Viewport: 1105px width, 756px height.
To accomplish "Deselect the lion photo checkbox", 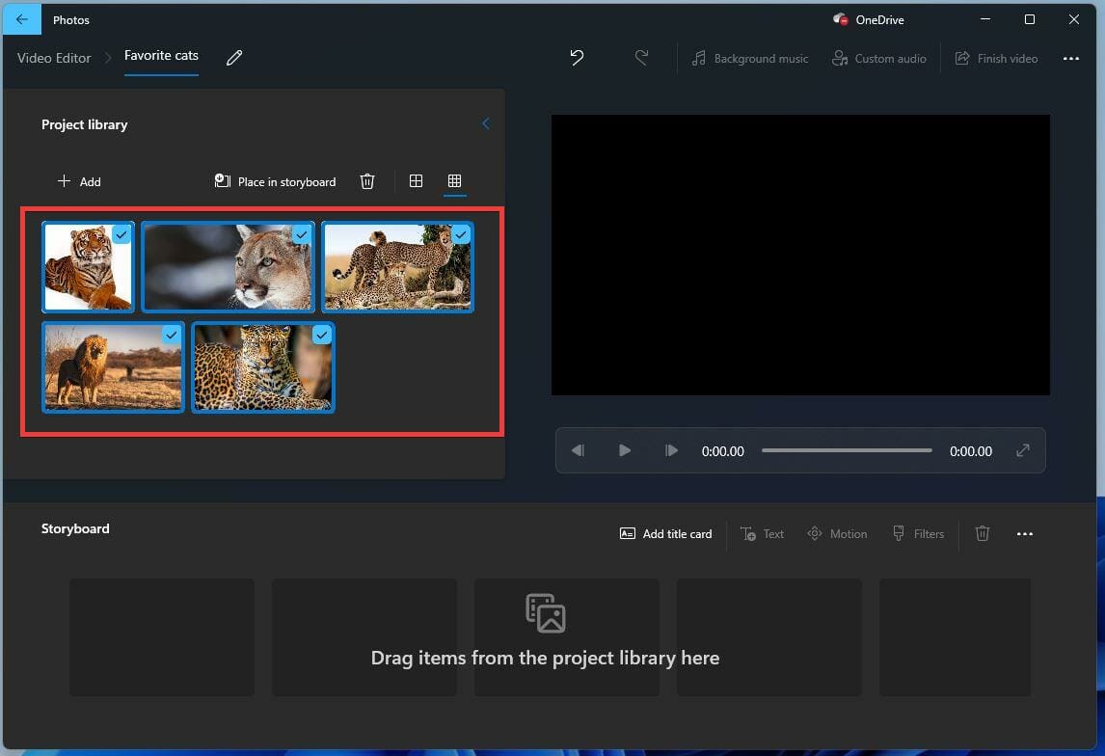I will point(173,335).
